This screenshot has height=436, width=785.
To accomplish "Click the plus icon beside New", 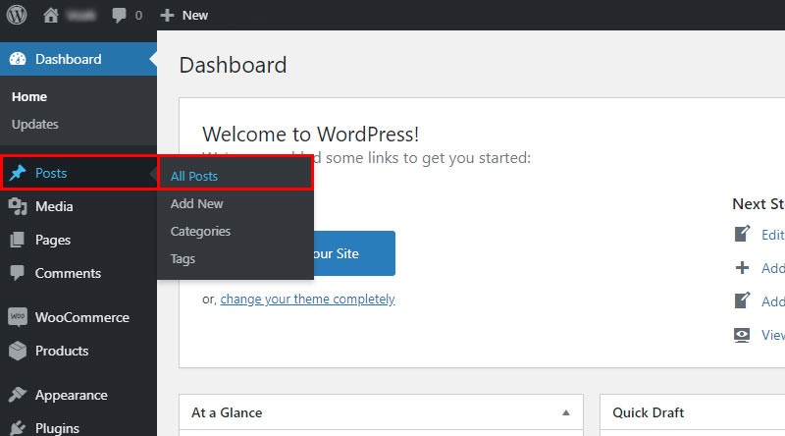I will click(167, 15).
